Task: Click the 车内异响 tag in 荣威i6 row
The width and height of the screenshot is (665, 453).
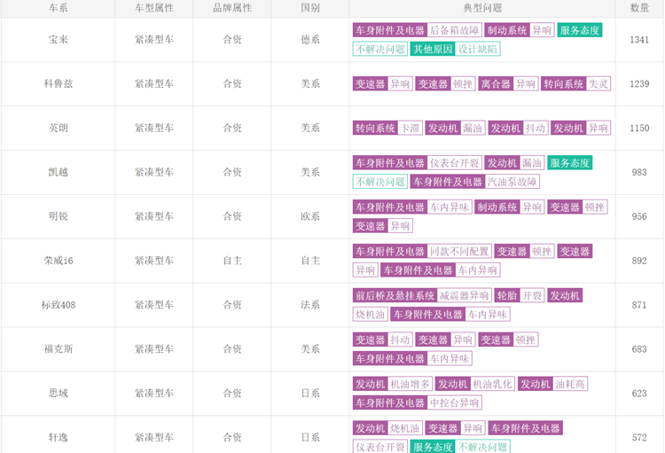Action: (478, 269)
